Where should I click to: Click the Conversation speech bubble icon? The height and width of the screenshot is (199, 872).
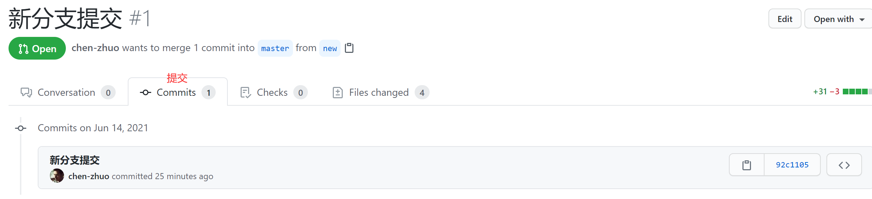click(x=26, y=93)
